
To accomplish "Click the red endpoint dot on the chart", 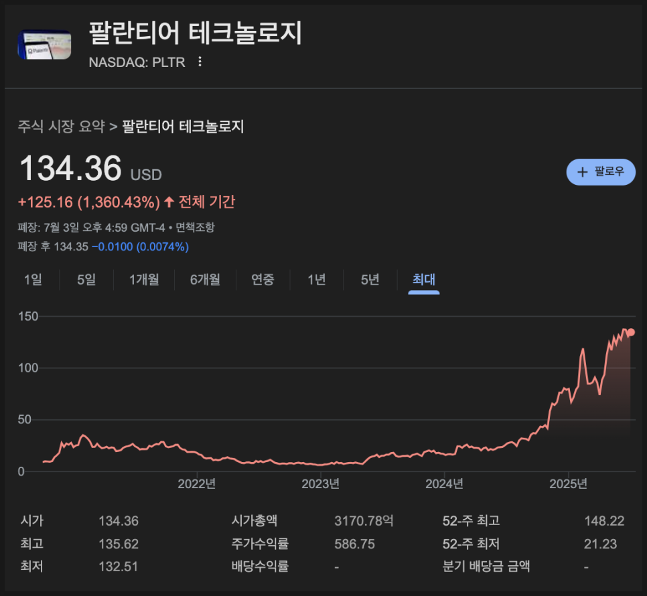I will coord(630,332).
